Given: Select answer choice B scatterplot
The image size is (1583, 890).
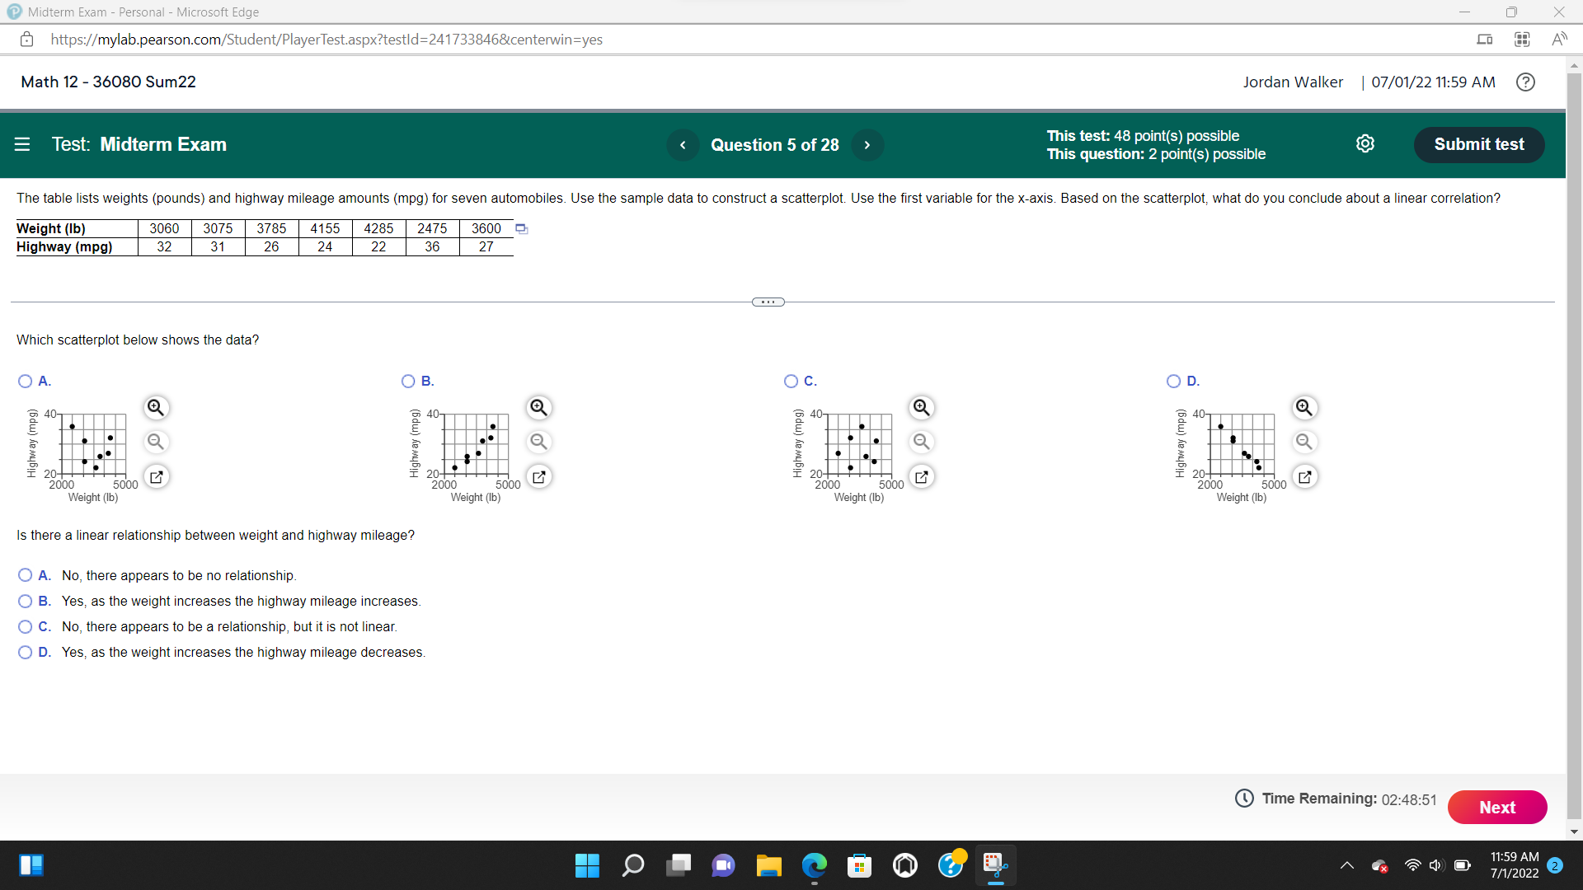Looking at the screenshot, I should 408,381.
